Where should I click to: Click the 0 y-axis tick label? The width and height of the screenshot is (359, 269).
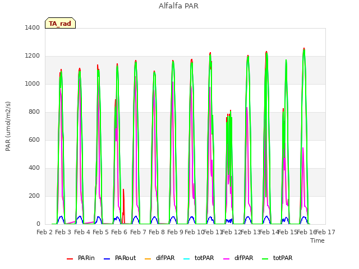pos(38,224)
